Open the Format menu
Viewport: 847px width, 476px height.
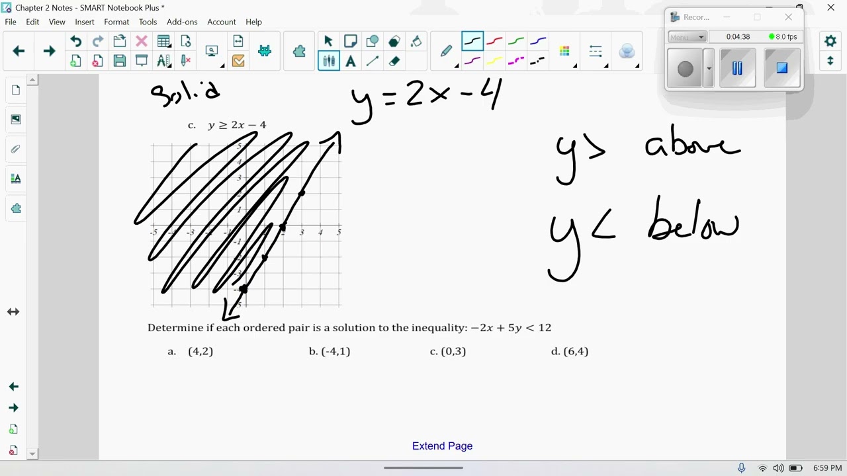click(x=116, y=22)
